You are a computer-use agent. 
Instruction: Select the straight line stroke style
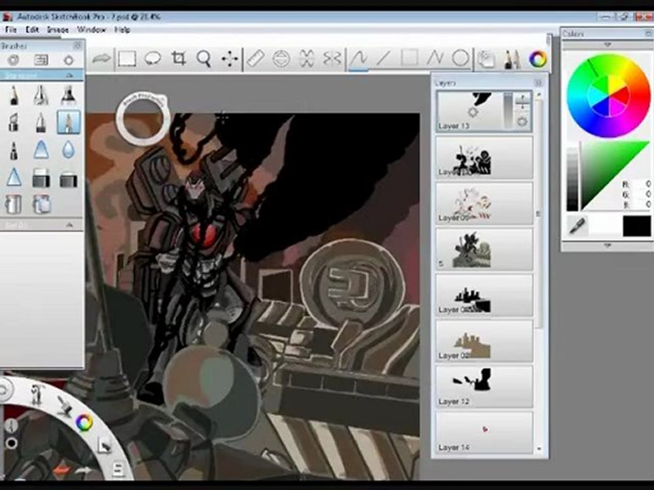coord(384,59)
